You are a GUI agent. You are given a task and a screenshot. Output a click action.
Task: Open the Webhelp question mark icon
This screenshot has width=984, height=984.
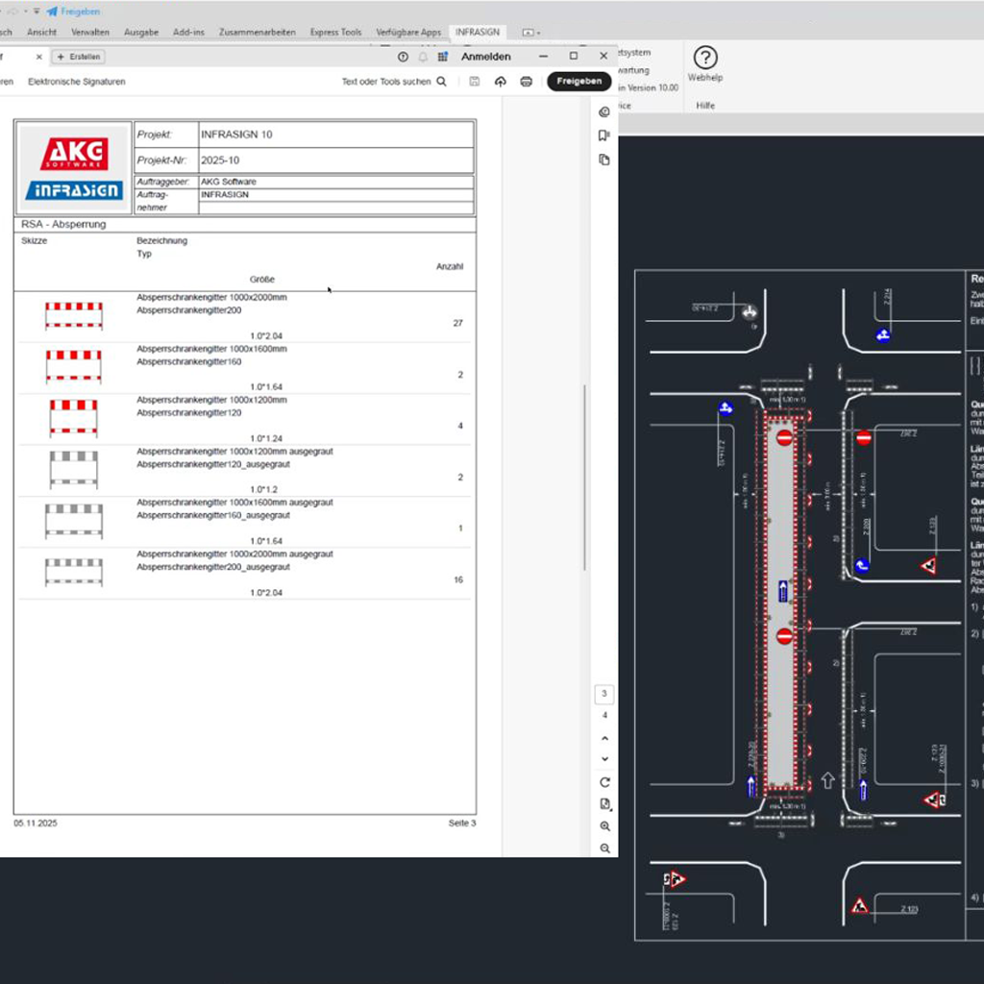click(x=704, y=59)
